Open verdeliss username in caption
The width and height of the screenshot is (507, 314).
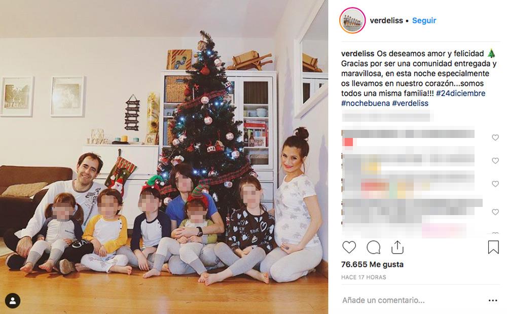(357, 53)
